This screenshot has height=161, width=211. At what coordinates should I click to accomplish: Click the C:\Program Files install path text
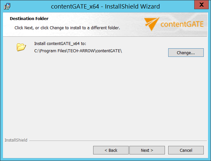78,51
